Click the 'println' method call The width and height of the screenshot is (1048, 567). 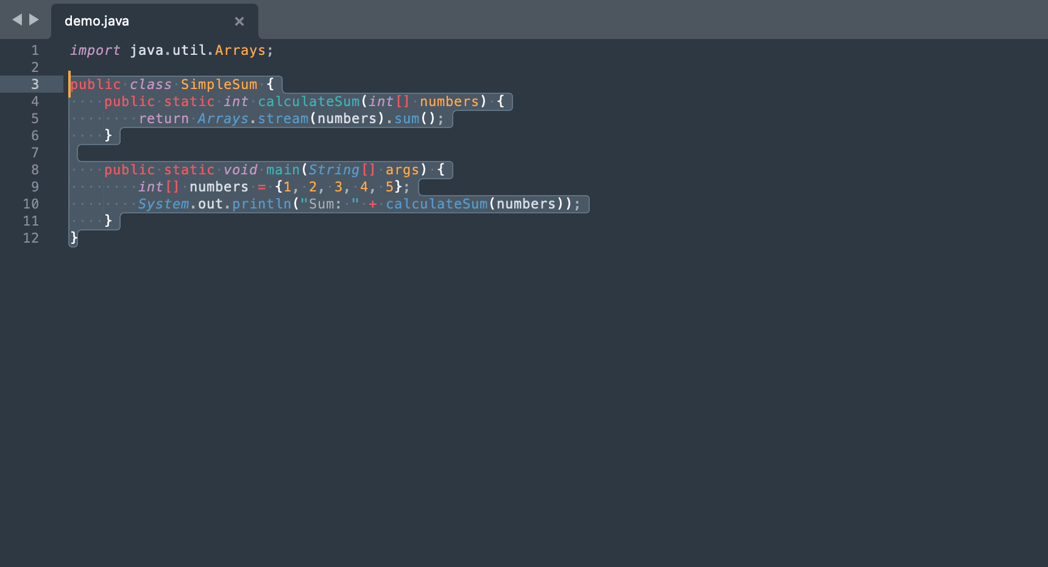point(261,204)
